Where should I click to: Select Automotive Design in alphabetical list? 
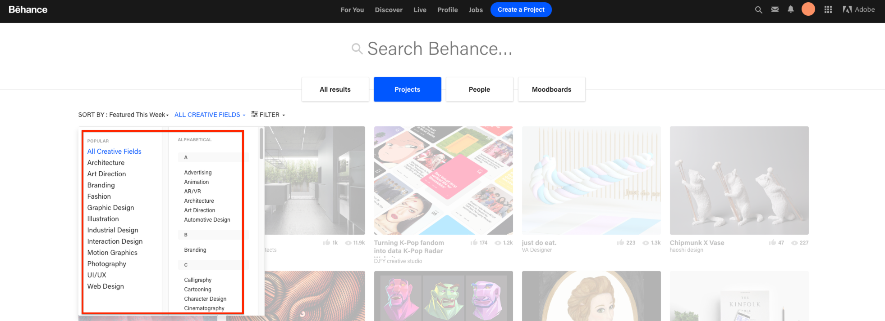(x=207, y=220)
